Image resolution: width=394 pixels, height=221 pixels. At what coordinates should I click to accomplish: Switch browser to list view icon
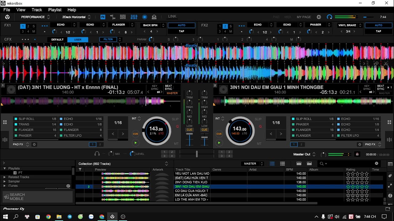click(x=272, y=164)
